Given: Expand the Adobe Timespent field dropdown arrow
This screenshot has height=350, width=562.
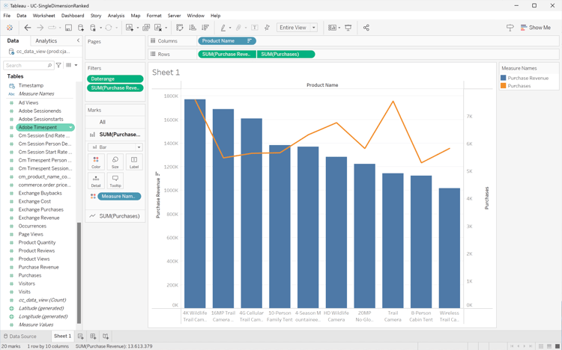Looking at the screenshot, I should pos(70,128).
